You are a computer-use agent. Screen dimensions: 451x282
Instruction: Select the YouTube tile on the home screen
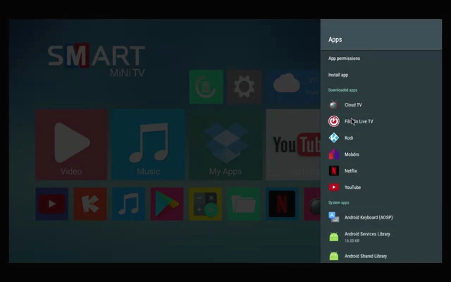(292, 144)
